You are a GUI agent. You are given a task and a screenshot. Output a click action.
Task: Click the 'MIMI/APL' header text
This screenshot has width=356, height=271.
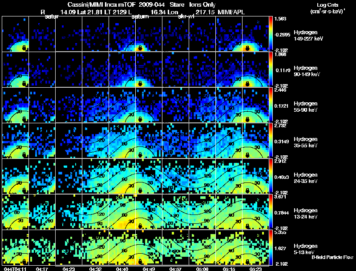point(231,12)
